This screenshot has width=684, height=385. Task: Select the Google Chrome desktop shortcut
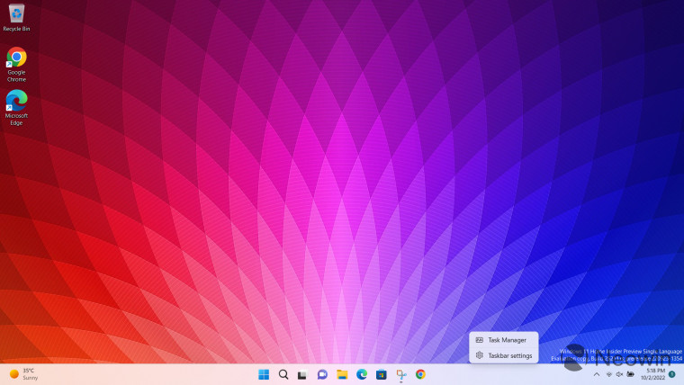point(16,65)
